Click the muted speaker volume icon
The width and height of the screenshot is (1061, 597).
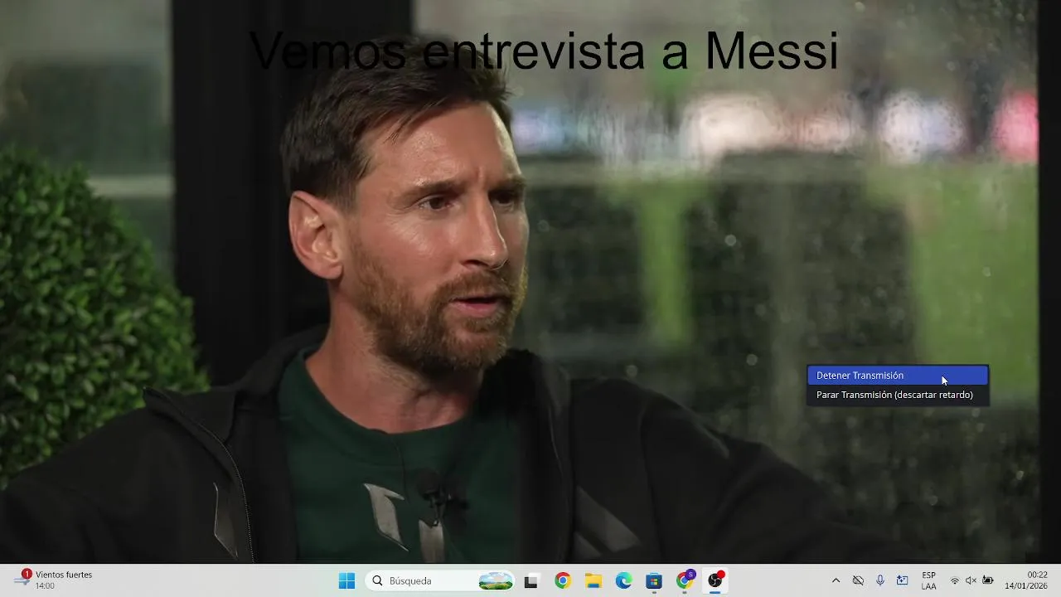coord(971,580)
